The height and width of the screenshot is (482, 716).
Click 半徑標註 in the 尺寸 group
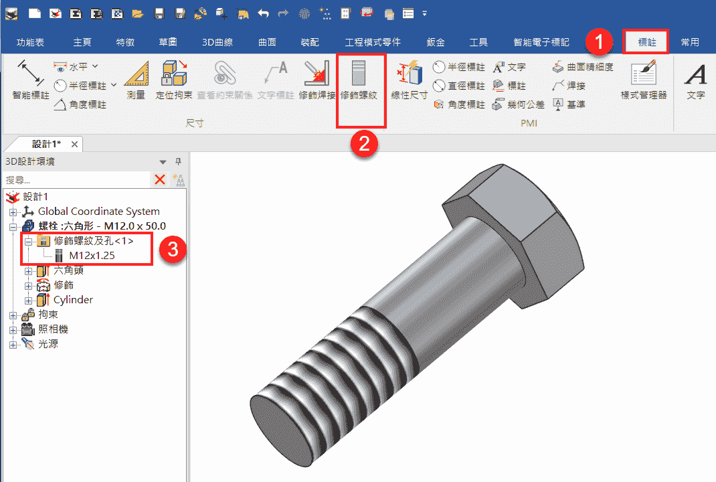point(80,86)
